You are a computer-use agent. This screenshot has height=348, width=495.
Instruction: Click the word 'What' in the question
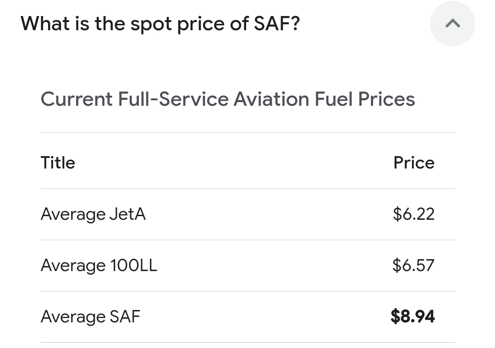point(44,23)
